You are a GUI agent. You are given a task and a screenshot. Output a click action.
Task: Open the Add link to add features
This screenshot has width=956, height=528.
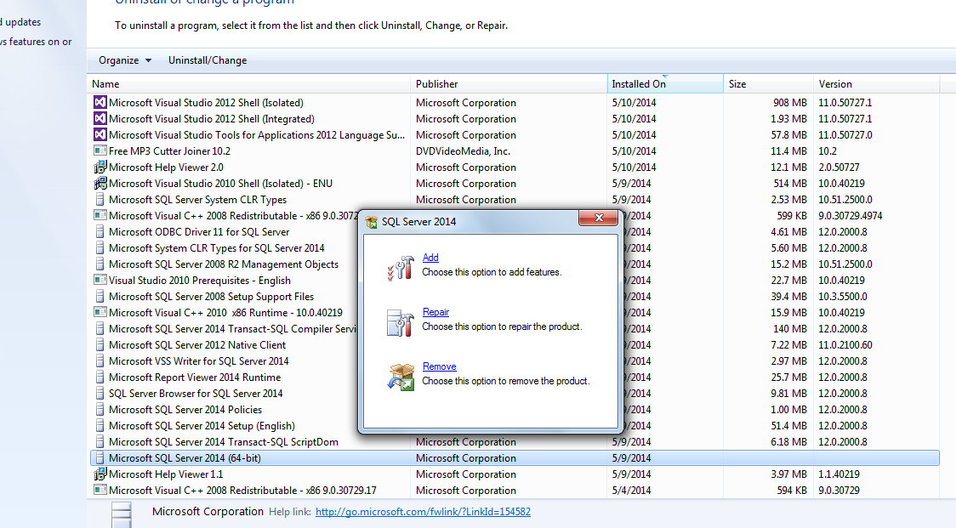coord(430,257)
